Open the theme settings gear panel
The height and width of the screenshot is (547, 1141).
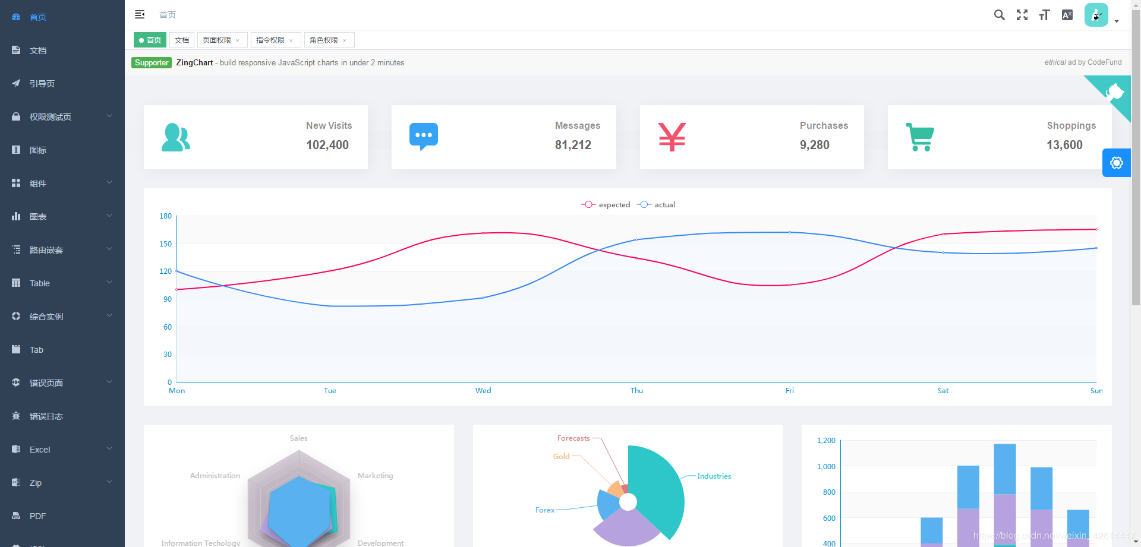1117,163
